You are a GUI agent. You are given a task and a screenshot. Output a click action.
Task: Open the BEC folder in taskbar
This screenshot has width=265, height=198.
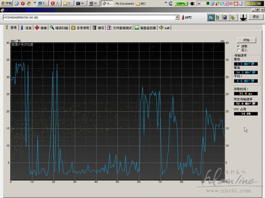tap(141, 4)
